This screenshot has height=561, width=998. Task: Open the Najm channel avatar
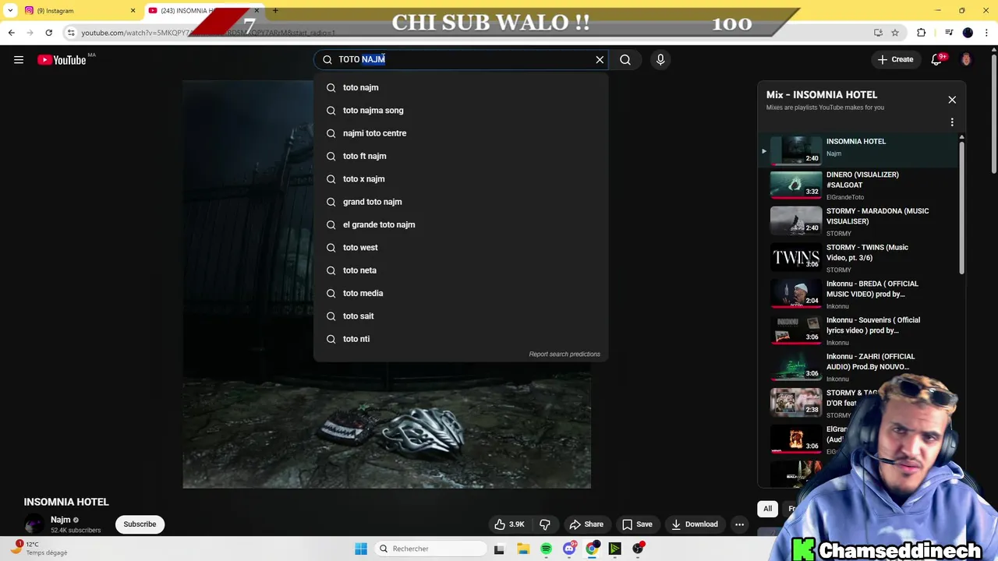tap(34, 524)
